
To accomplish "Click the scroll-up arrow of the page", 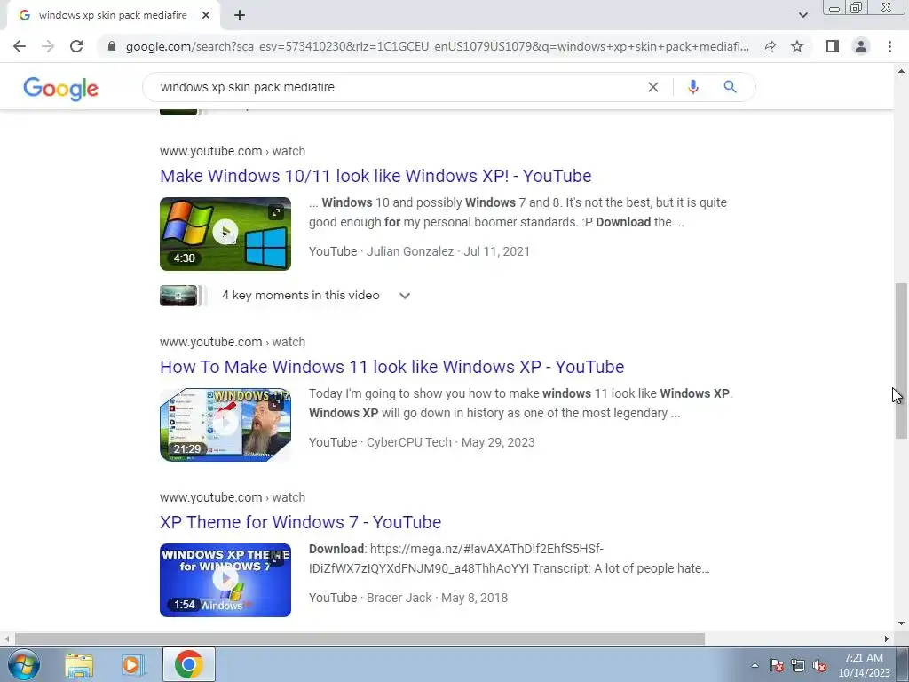I will pos(901,71).
